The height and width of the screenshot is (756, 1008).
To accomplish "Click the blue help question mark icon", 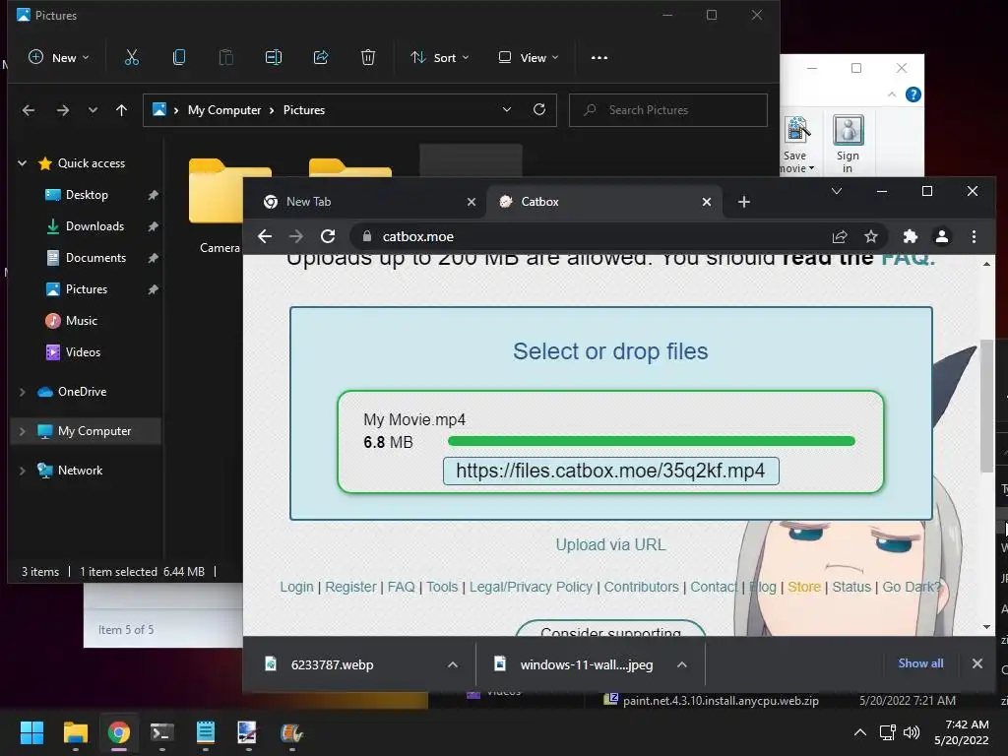I will [913, 94].
